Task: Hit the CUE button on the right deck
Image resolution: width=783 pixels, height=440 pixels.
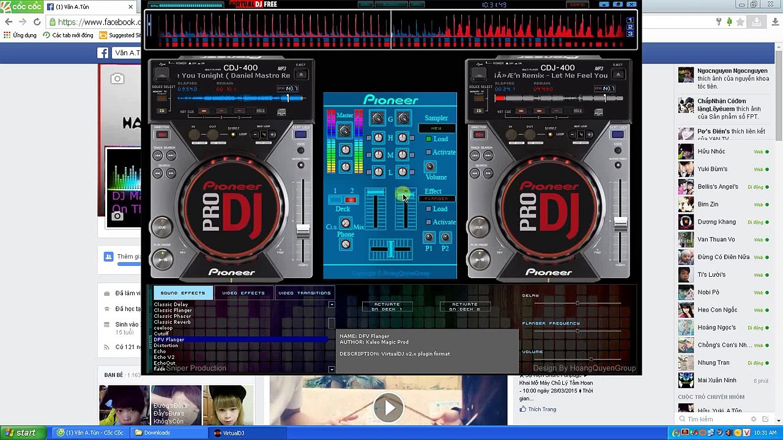Action: point(479,227)
